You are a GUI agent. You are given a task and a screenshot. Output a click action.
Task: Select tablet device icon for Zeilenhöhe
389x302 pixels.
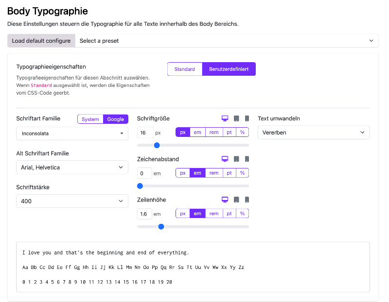click(236, 200)
